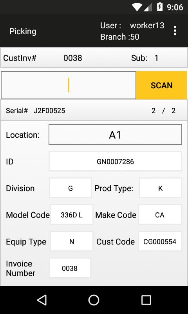Click the status bar clock 9:06
Image resolution: width=188 pixels, height=314 pixels.
point(175,7)
